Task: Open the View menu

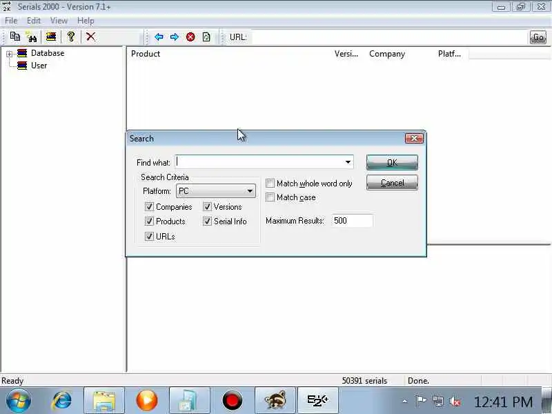Action: [59, 21]
